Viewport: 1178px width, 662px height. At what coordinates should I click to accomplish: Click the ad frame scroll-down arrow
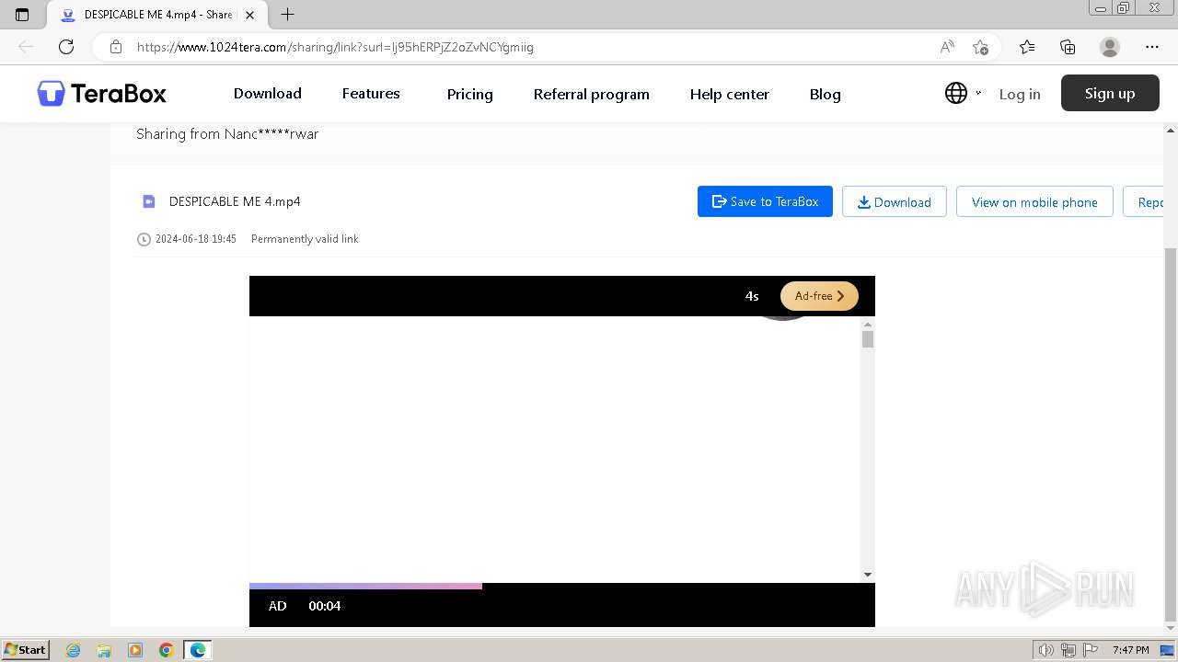(x=867, y=575)
